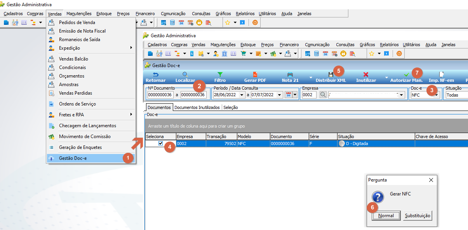The height and width of the screenshot is (230, 468).
Task: Click the Gerar PDF icon
Action: coord(255,74)
